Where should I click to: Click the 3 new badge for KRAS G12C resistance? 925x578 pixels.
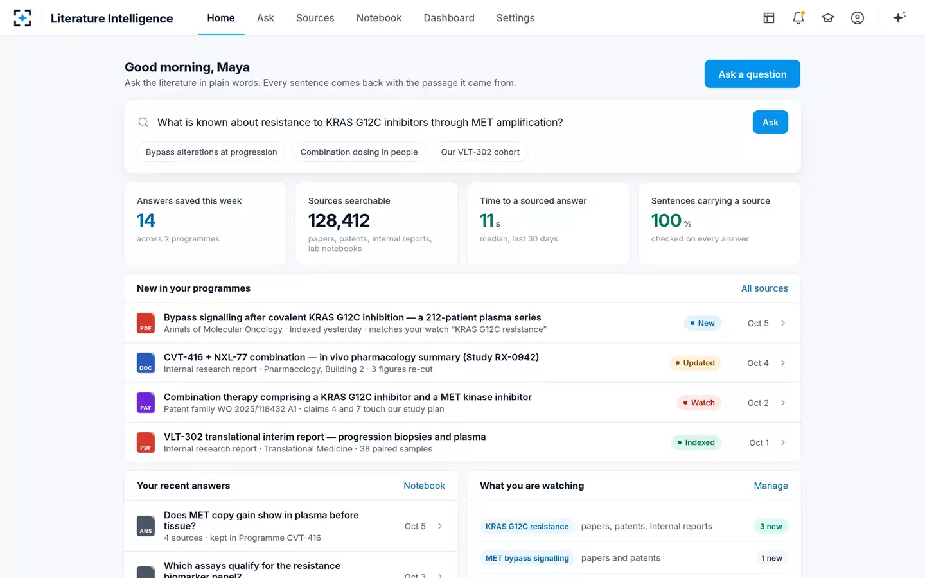click(x=771, y=527)
